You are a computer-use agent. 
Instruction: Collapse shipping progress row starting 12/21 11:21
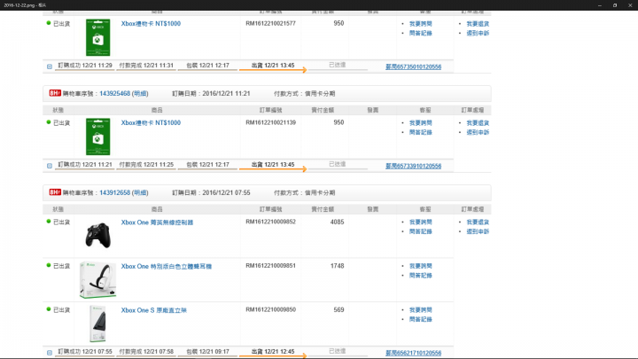[50, 166]
